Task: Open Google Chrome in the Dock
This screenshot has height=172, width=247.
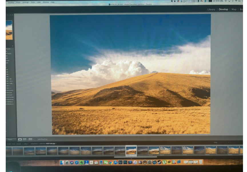Action: coord(111,162)
